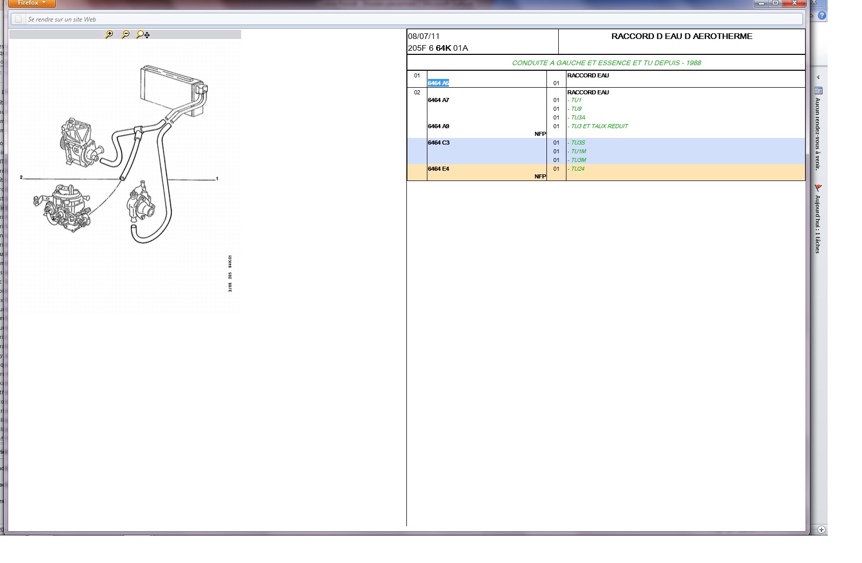Screen dimensions: 862x563
Task: Expand the collapsed sidebar with the chevron arrow
Action: [818, 77]
